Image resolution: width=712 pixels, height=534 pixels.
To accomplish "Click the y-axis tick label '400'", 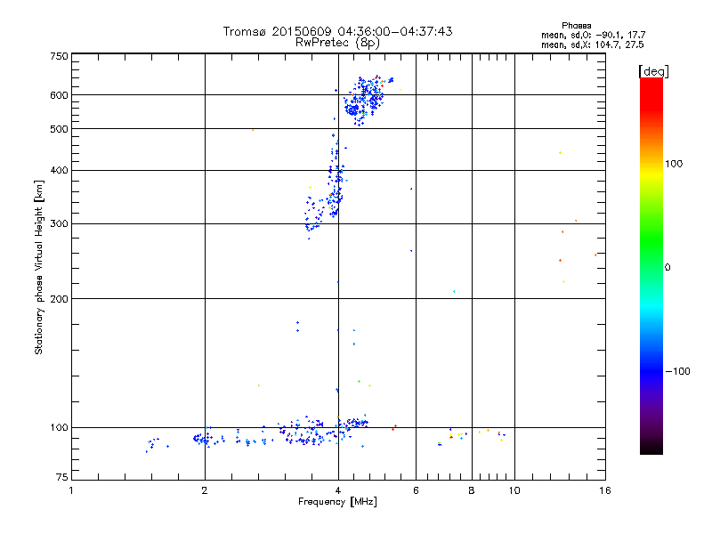I will pyautogui.click(x=59, y=171).
